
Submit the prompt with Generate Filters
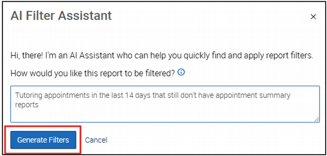pyautogui.click(x=43, y=140)
